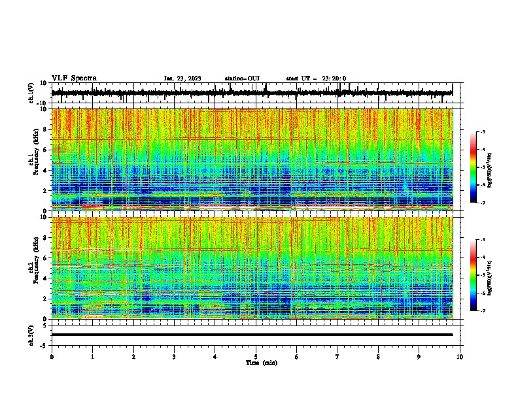
Task: Click the log(PSD) label beside ch.2 colorbar
Action: 490,278
